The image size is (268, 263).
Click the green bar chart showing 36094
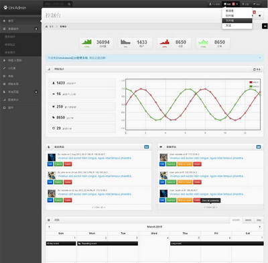tap(86, 41)
